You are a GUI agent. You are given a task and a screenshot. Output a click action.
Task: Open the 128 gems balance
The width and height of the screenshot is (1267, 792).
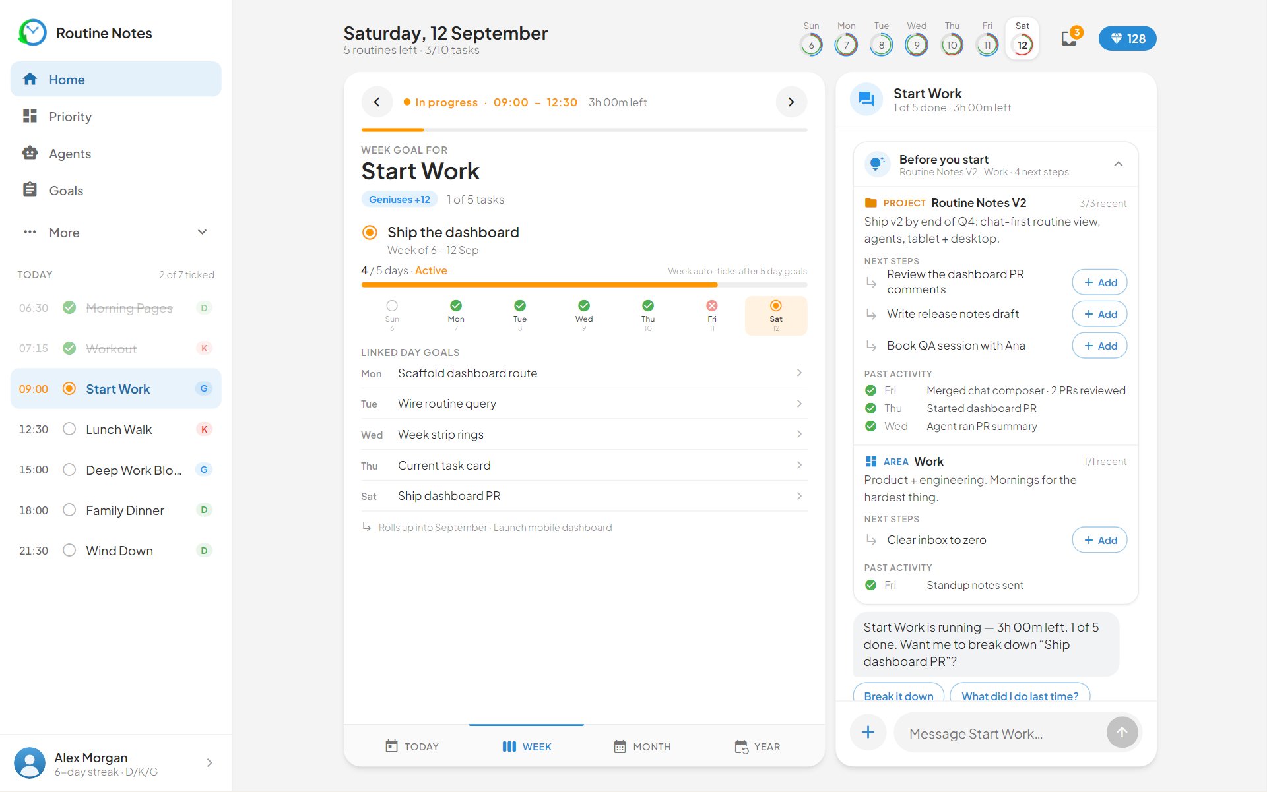(1127, 38)
